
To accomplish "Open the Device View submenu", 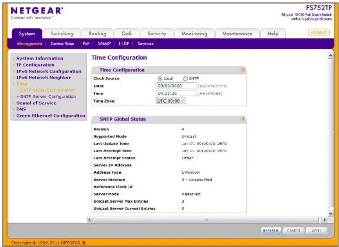I will click(x=62, y=44).
